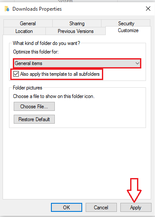Screen dimensions: 155x217
Task: Confirm changes with the OK button
Action: tap(66, 208)
